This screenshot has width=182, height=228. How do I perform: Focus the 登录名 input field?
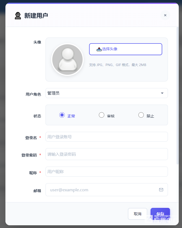[106, 137]
